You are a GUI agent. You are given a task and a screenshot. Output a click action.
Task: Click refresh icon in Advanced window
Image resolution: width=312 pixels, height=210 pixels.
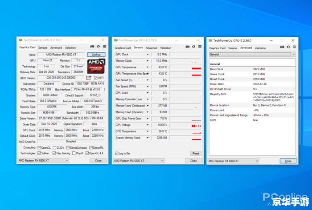coord(288,47)
